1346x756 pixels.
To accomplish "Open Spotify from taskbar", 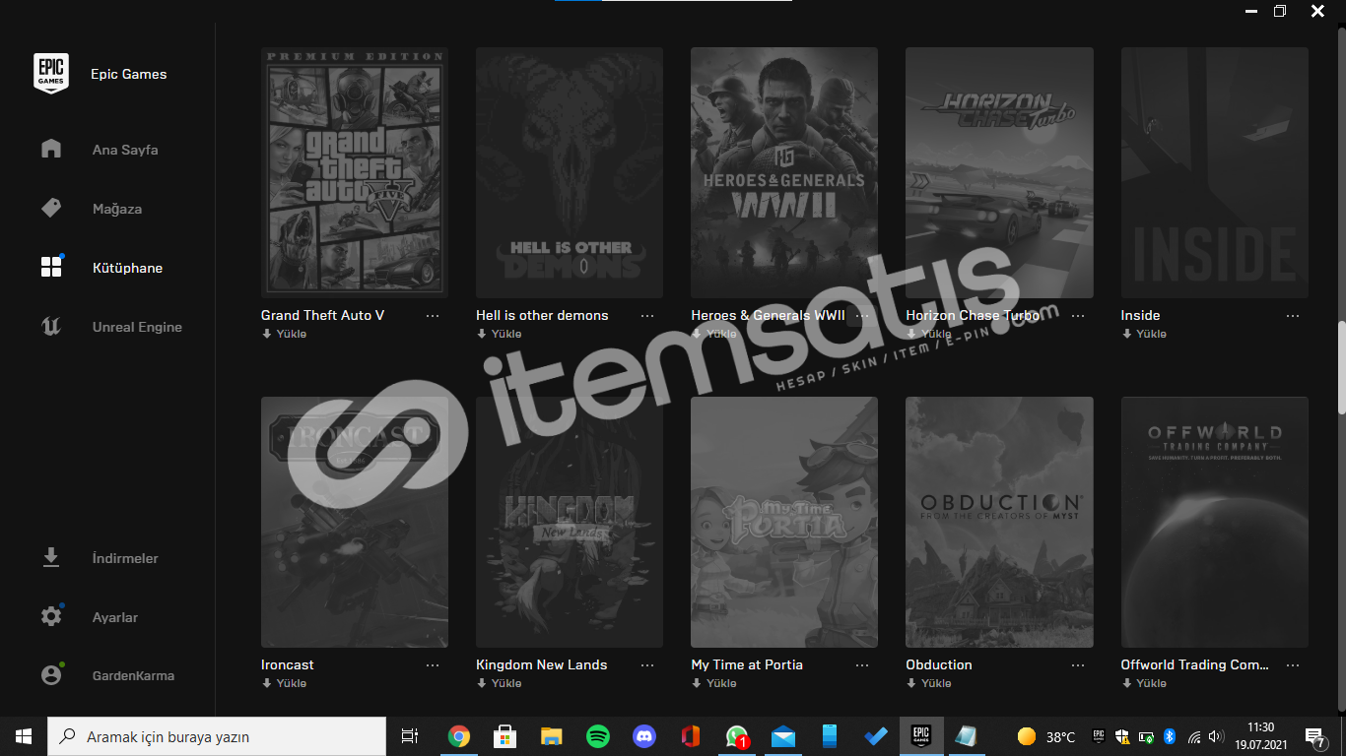I will point(597,736).
